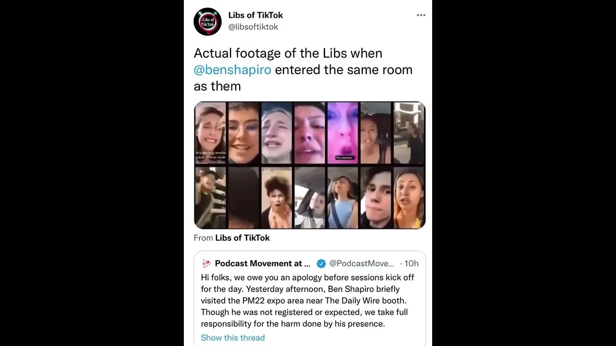Click the blue-dress seatbelt person tile

[343, 198]
